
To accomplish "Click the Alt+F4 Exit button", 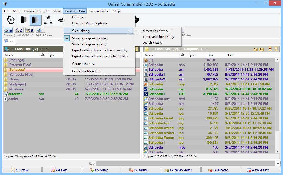I will tap(261, 170).
